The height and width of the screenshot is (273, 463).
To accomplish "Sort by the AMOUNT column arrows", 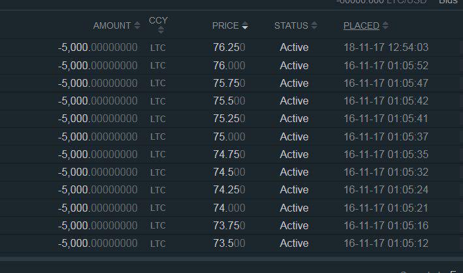I will 137,25.
